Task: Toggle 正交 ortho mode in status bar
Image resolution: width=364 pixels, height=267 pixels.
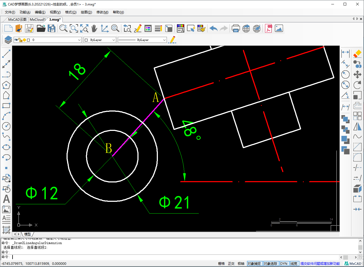Action: click(231, 263)
